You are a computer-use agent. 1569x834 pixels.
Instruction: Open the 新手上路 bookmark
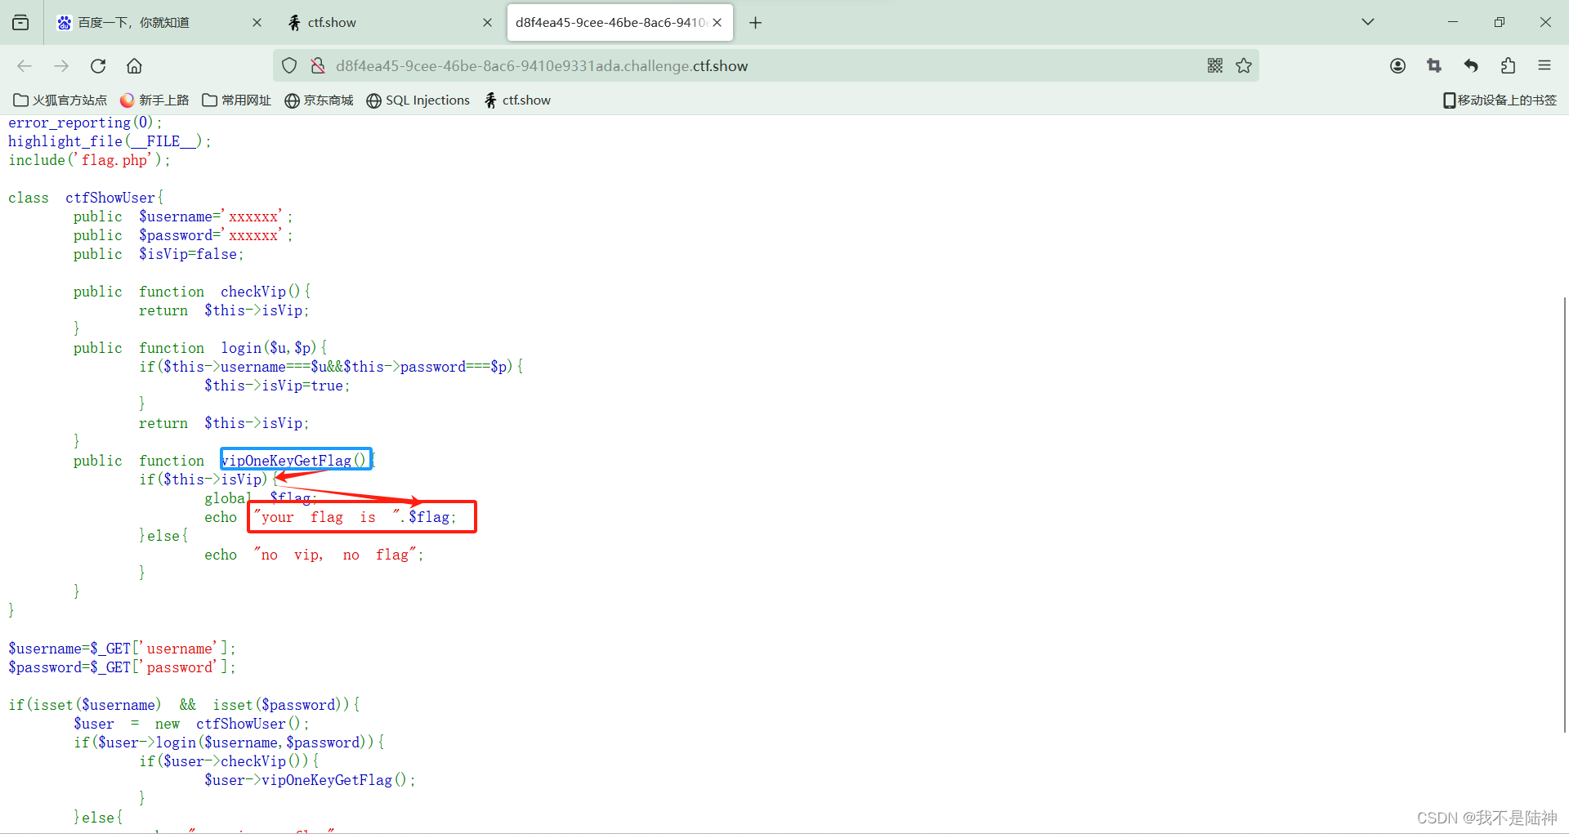[154, 100]
